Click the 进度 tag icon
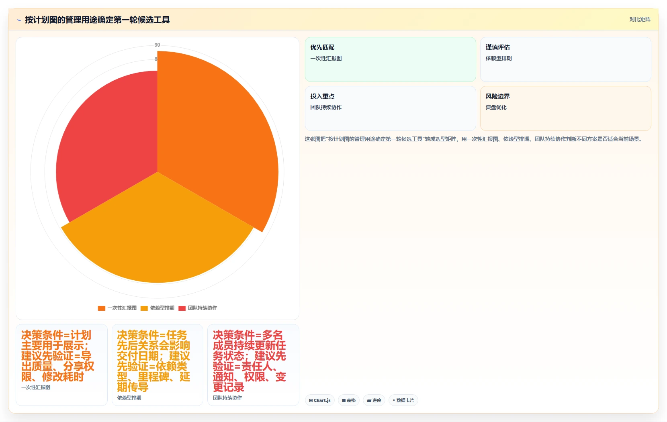This screenshot has height=422, width=667. (369, 401)
